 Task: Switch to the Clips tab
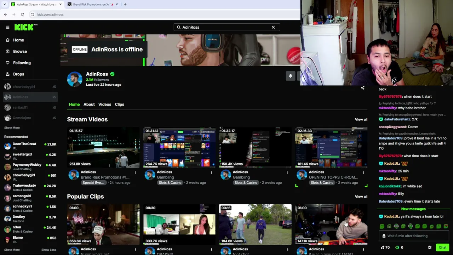[119, 104]
